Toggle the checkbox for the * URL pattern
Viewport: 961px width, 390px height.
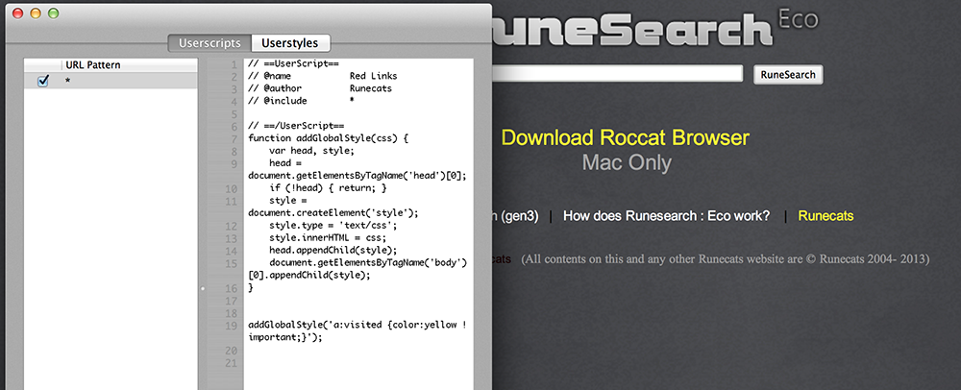tap(43, 81)
